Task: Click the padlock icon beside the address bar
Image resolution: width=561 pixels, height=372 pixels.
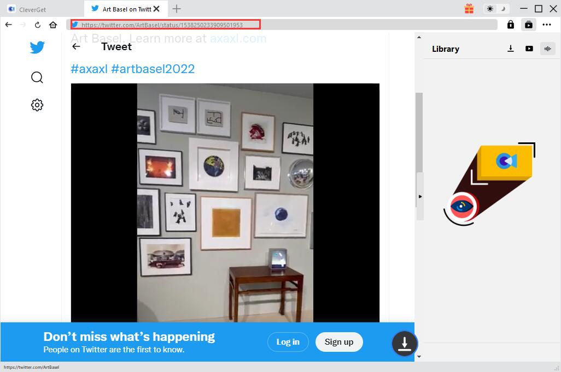Action: coord(511,25)
